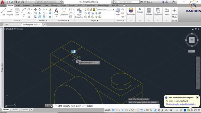Click the Plot printer icon in quick access toolbar
This screenshot has width=201, height=113.
click(23, 2)
